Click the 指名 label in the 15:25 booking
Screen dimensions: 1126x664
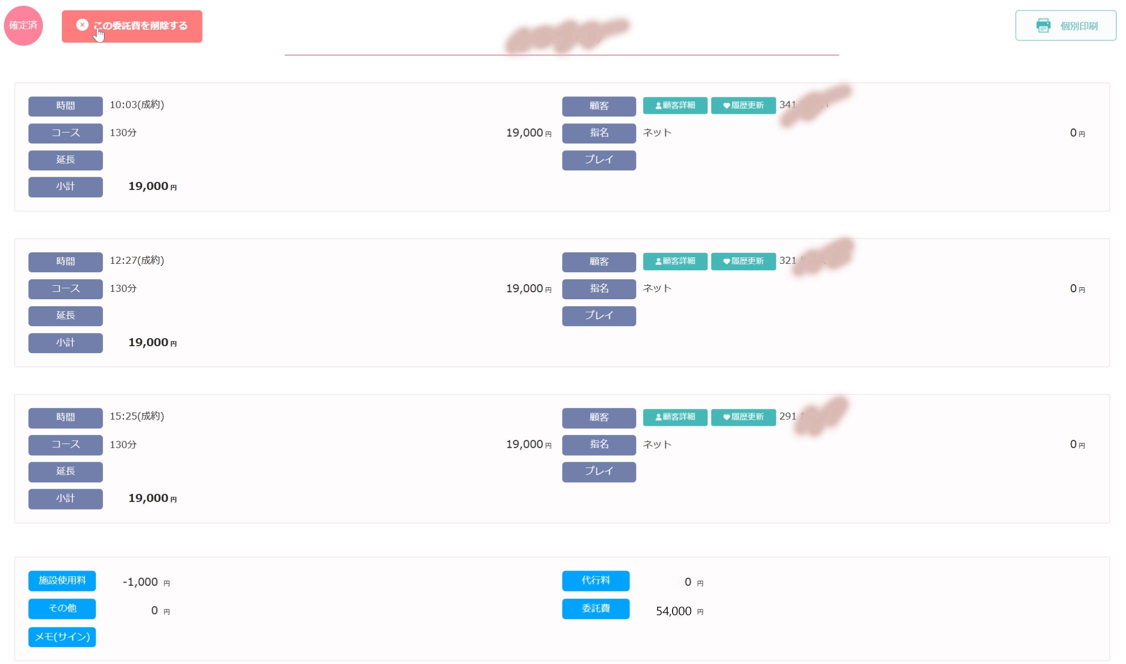click(x=598, y=445)
